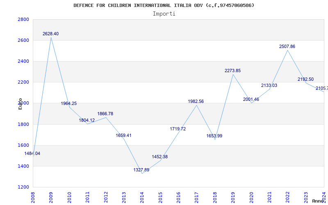The width and height of the screenshot is (328, 205).
Task: Click the 'Importi' subtitle
Action: tap(164, 14)
